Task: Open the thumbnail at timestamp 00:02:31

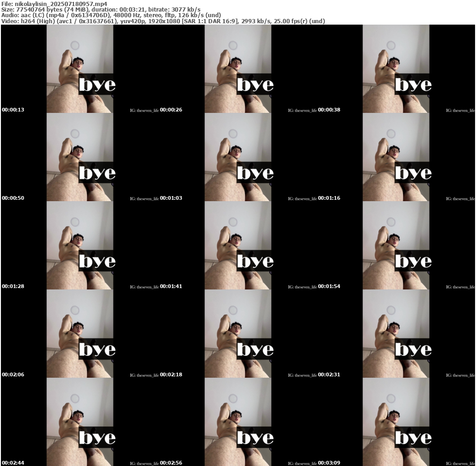Action: pos(396,334)
